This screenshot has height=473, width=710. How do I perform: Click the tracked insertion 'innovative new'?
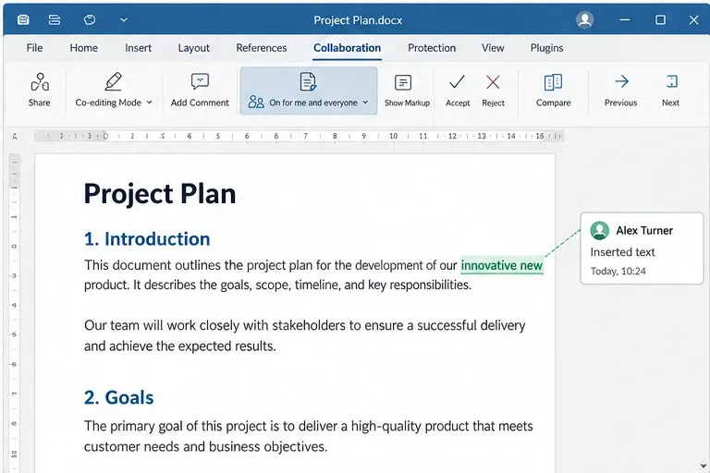[502, 265]
